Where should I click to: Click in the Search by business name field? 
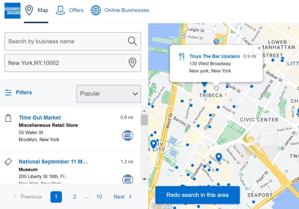coord(66,41)
